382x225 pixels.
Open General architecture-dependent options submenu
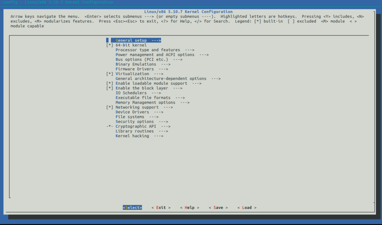[168, 78]
